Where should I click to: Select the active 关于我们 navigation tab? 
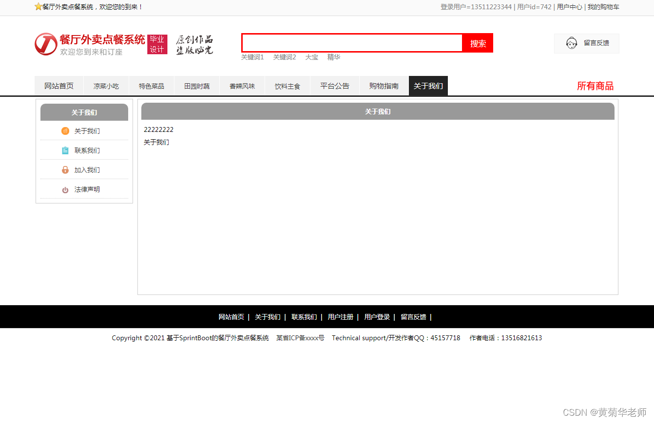click(428, 86)
